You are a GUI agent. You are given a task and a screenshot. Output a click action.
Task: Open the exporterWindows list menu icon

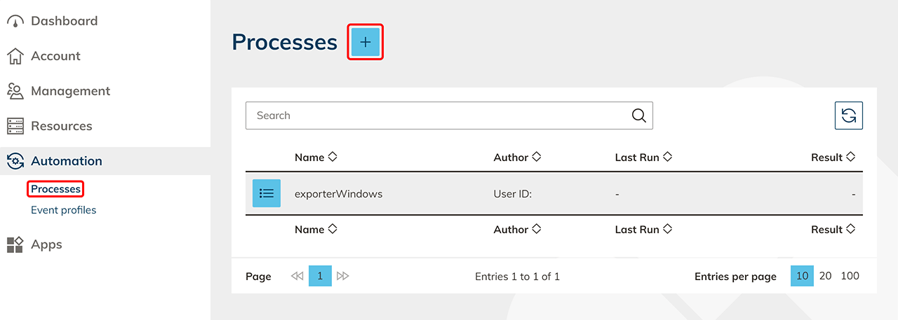[x=267, y=193]
